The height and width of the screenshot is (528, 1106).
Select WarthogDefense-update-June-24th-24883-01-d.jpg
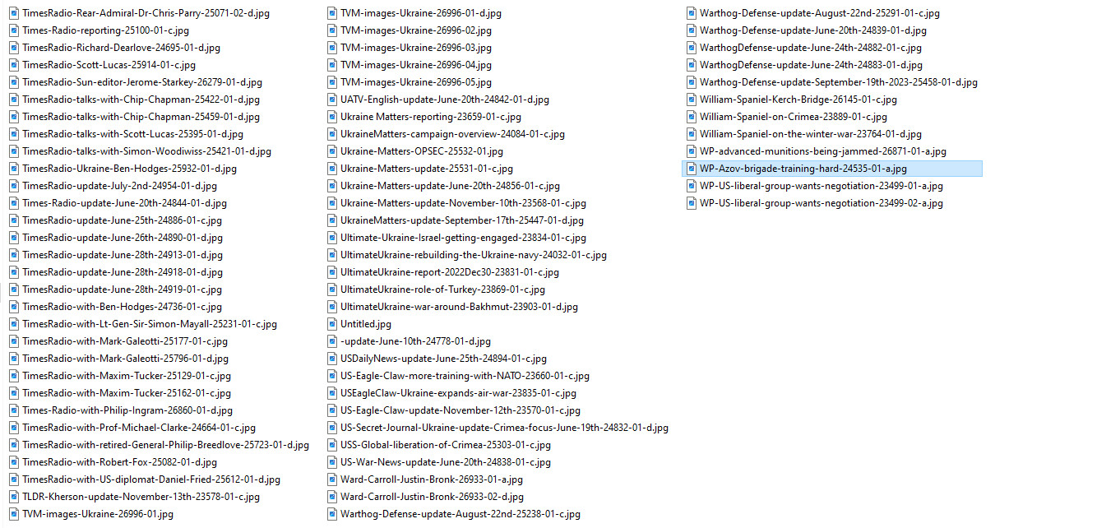point(811,65)
